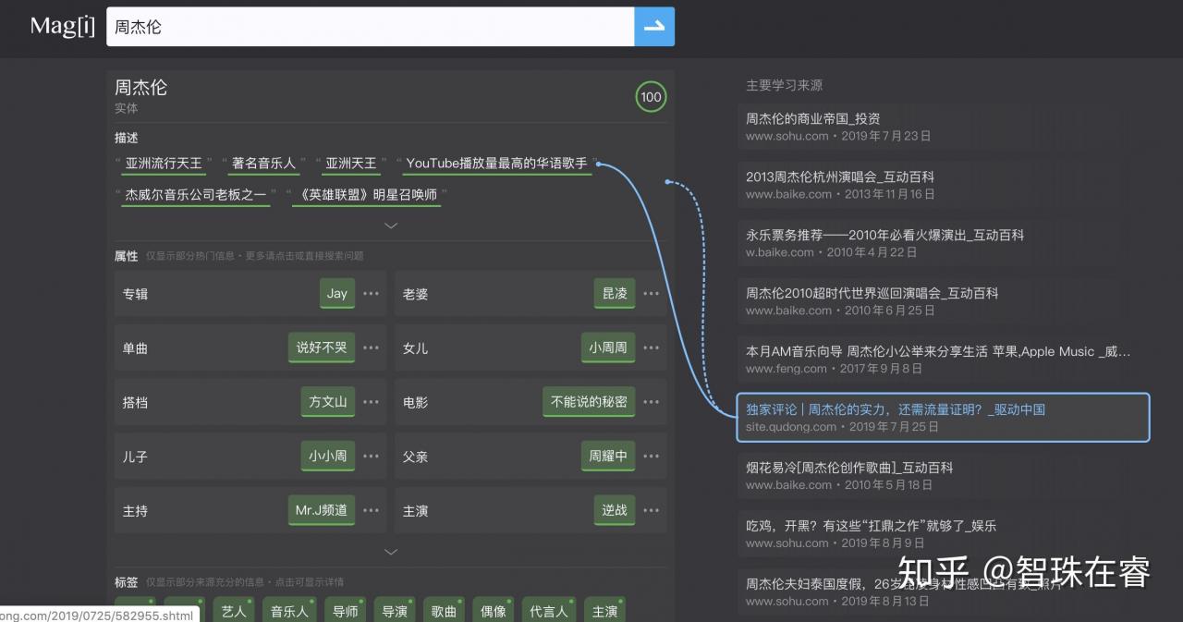Click the 周杰伦 entity title
The height and width of the screenshot is (622, 1183).
tap(140, 88)
